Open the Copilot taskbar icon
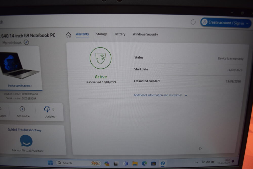Screen dimensions: 253x169 [107, 163]
